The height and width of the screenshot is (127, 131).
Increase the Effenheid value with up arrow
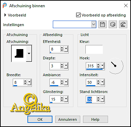click(62, 48)
